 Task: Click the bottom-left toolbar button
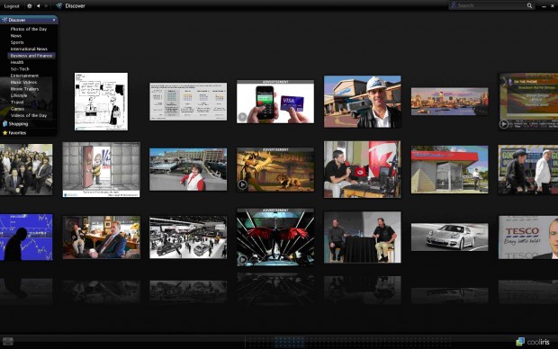tap(8, 342)
